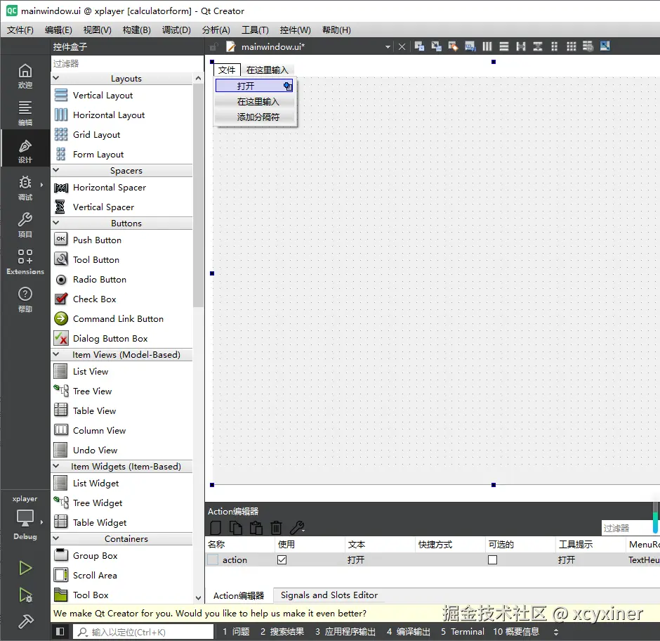Click the locator 输入以定位 field

pyautogui.click(x=143, y=632)
